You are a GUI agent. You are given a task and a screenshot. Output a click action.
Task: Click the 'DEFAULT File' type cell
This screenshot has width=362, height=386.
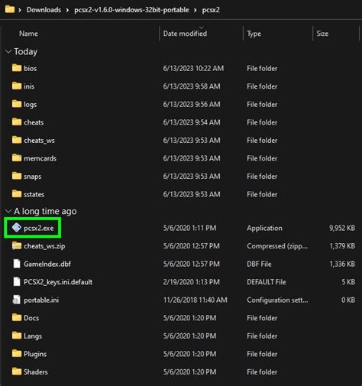267,282
